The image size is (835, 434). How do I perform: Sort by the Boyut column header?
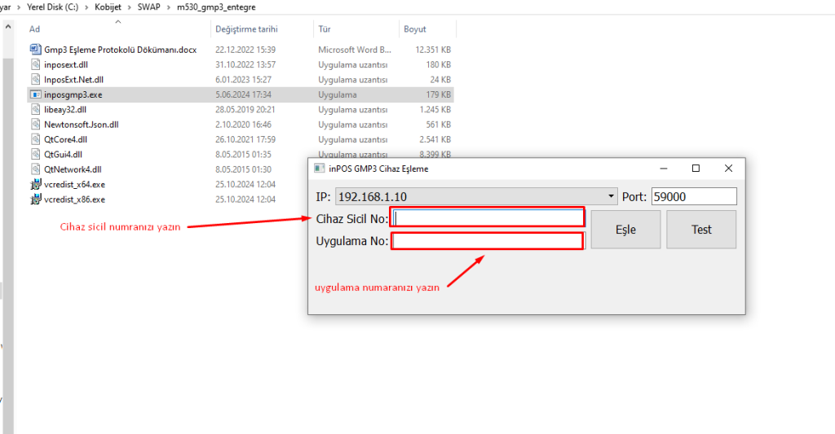click(415, 29)
